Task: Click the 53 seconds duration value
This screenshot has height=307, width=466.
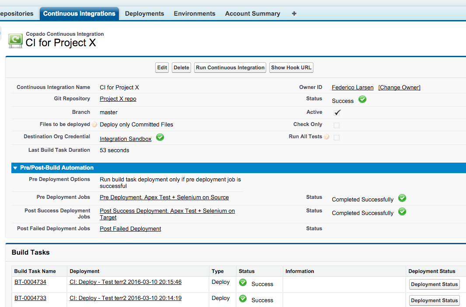Action: pyautogui.click(x=115, y=150)
